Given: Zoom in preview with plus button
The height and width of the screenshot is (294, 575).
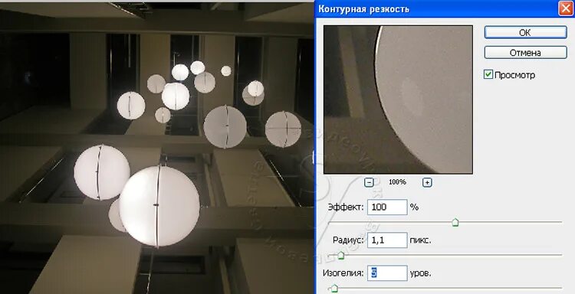Looking at the screenshot, I should [x=427, y=182].
